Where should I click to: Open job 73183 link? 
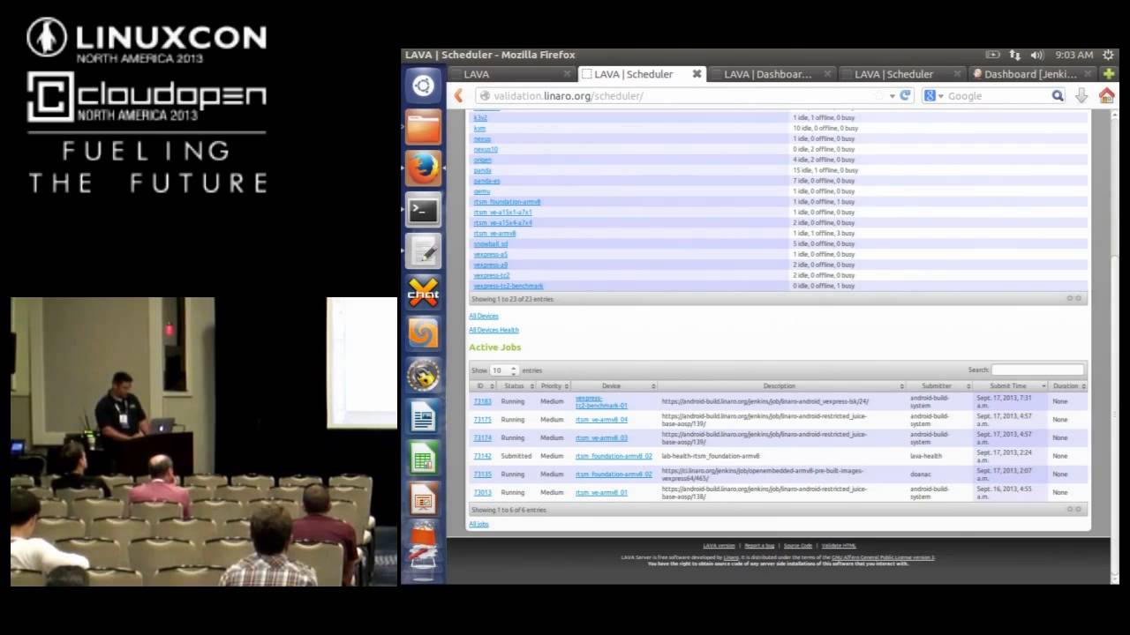point(482,401)
